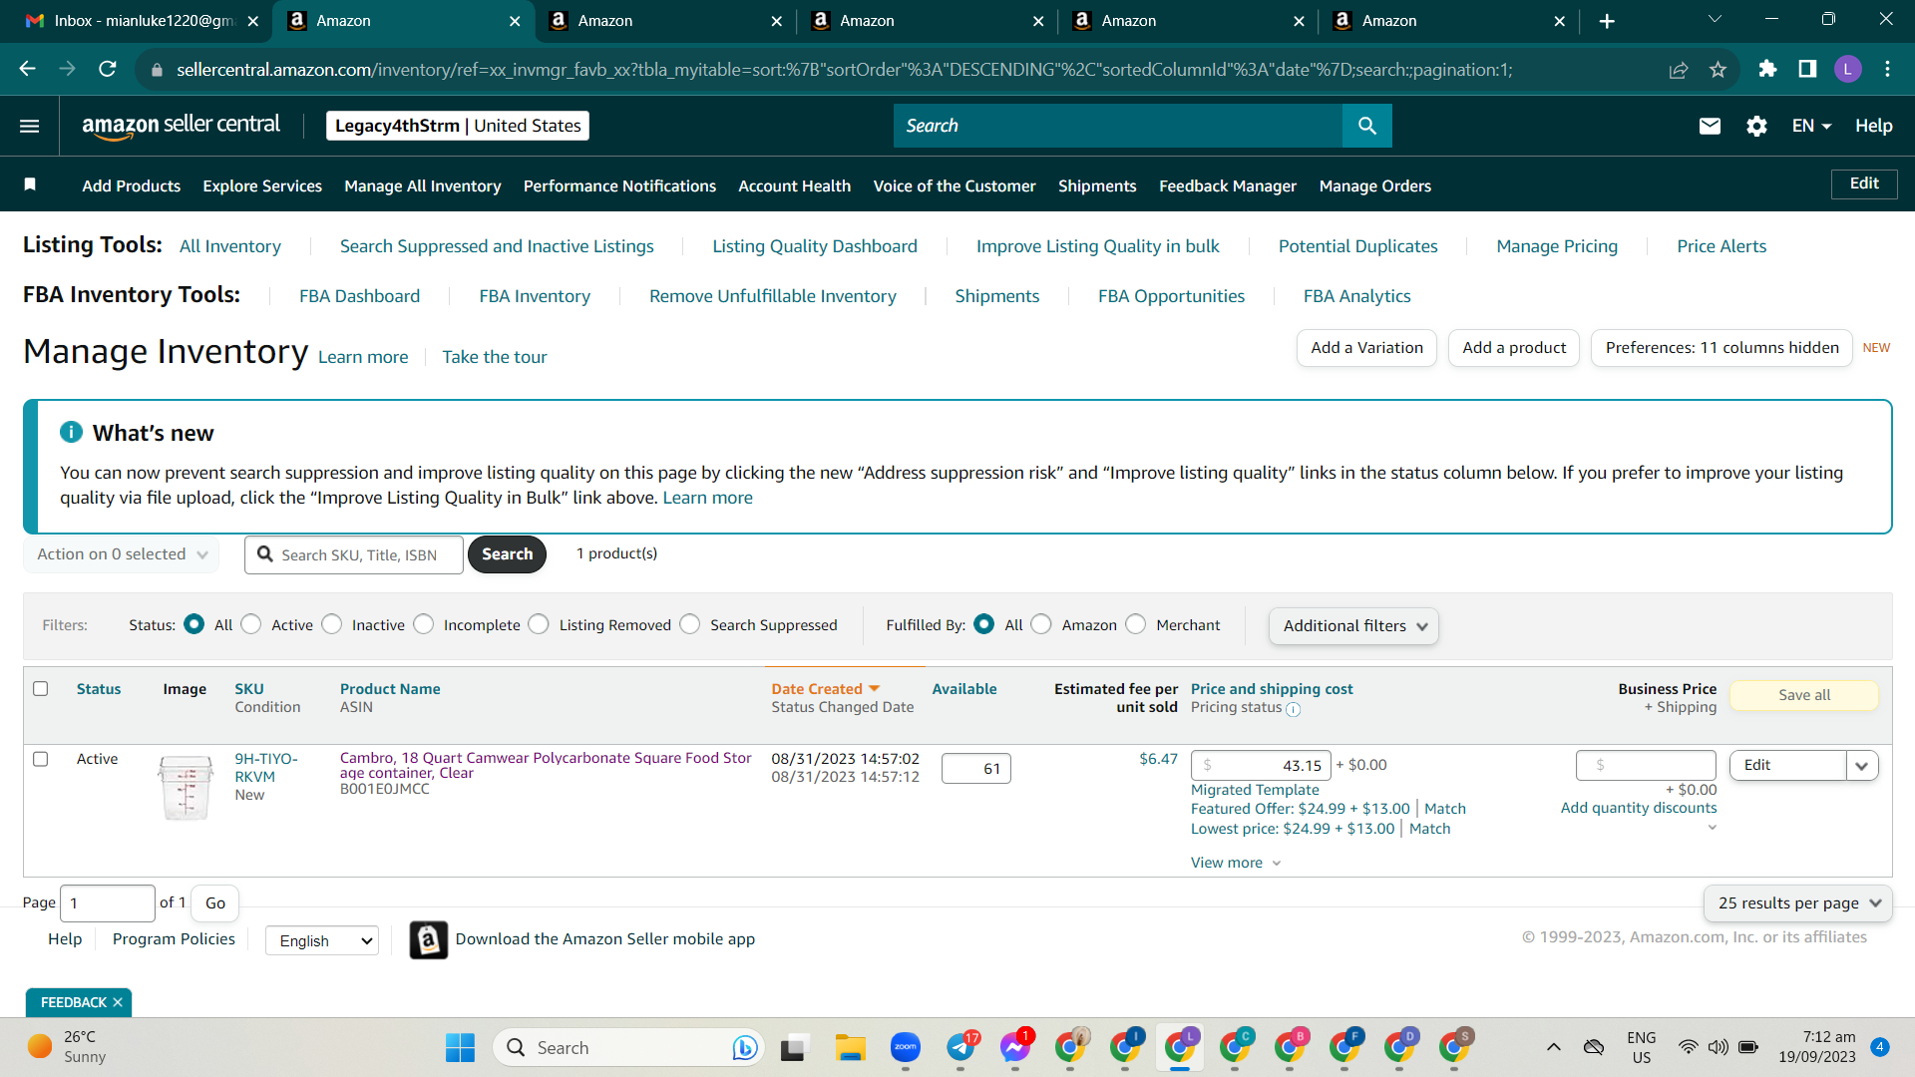The width and height of the screenshot is (1915, 1077).
Task: Reload the page with browser refresh button
Action: pyautogui.click(x=108, y=69)
